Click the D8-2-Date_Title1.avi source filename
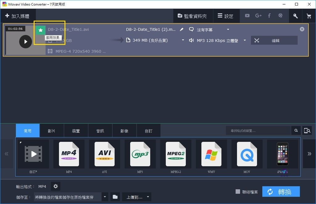Viewport: 316px width, 204px height. pos(68,29)
